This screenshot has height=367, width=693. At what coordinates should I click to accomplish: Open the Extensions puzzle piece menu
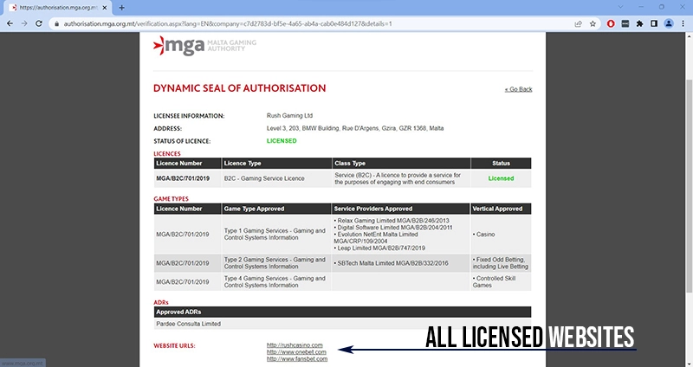coord(639,24)
